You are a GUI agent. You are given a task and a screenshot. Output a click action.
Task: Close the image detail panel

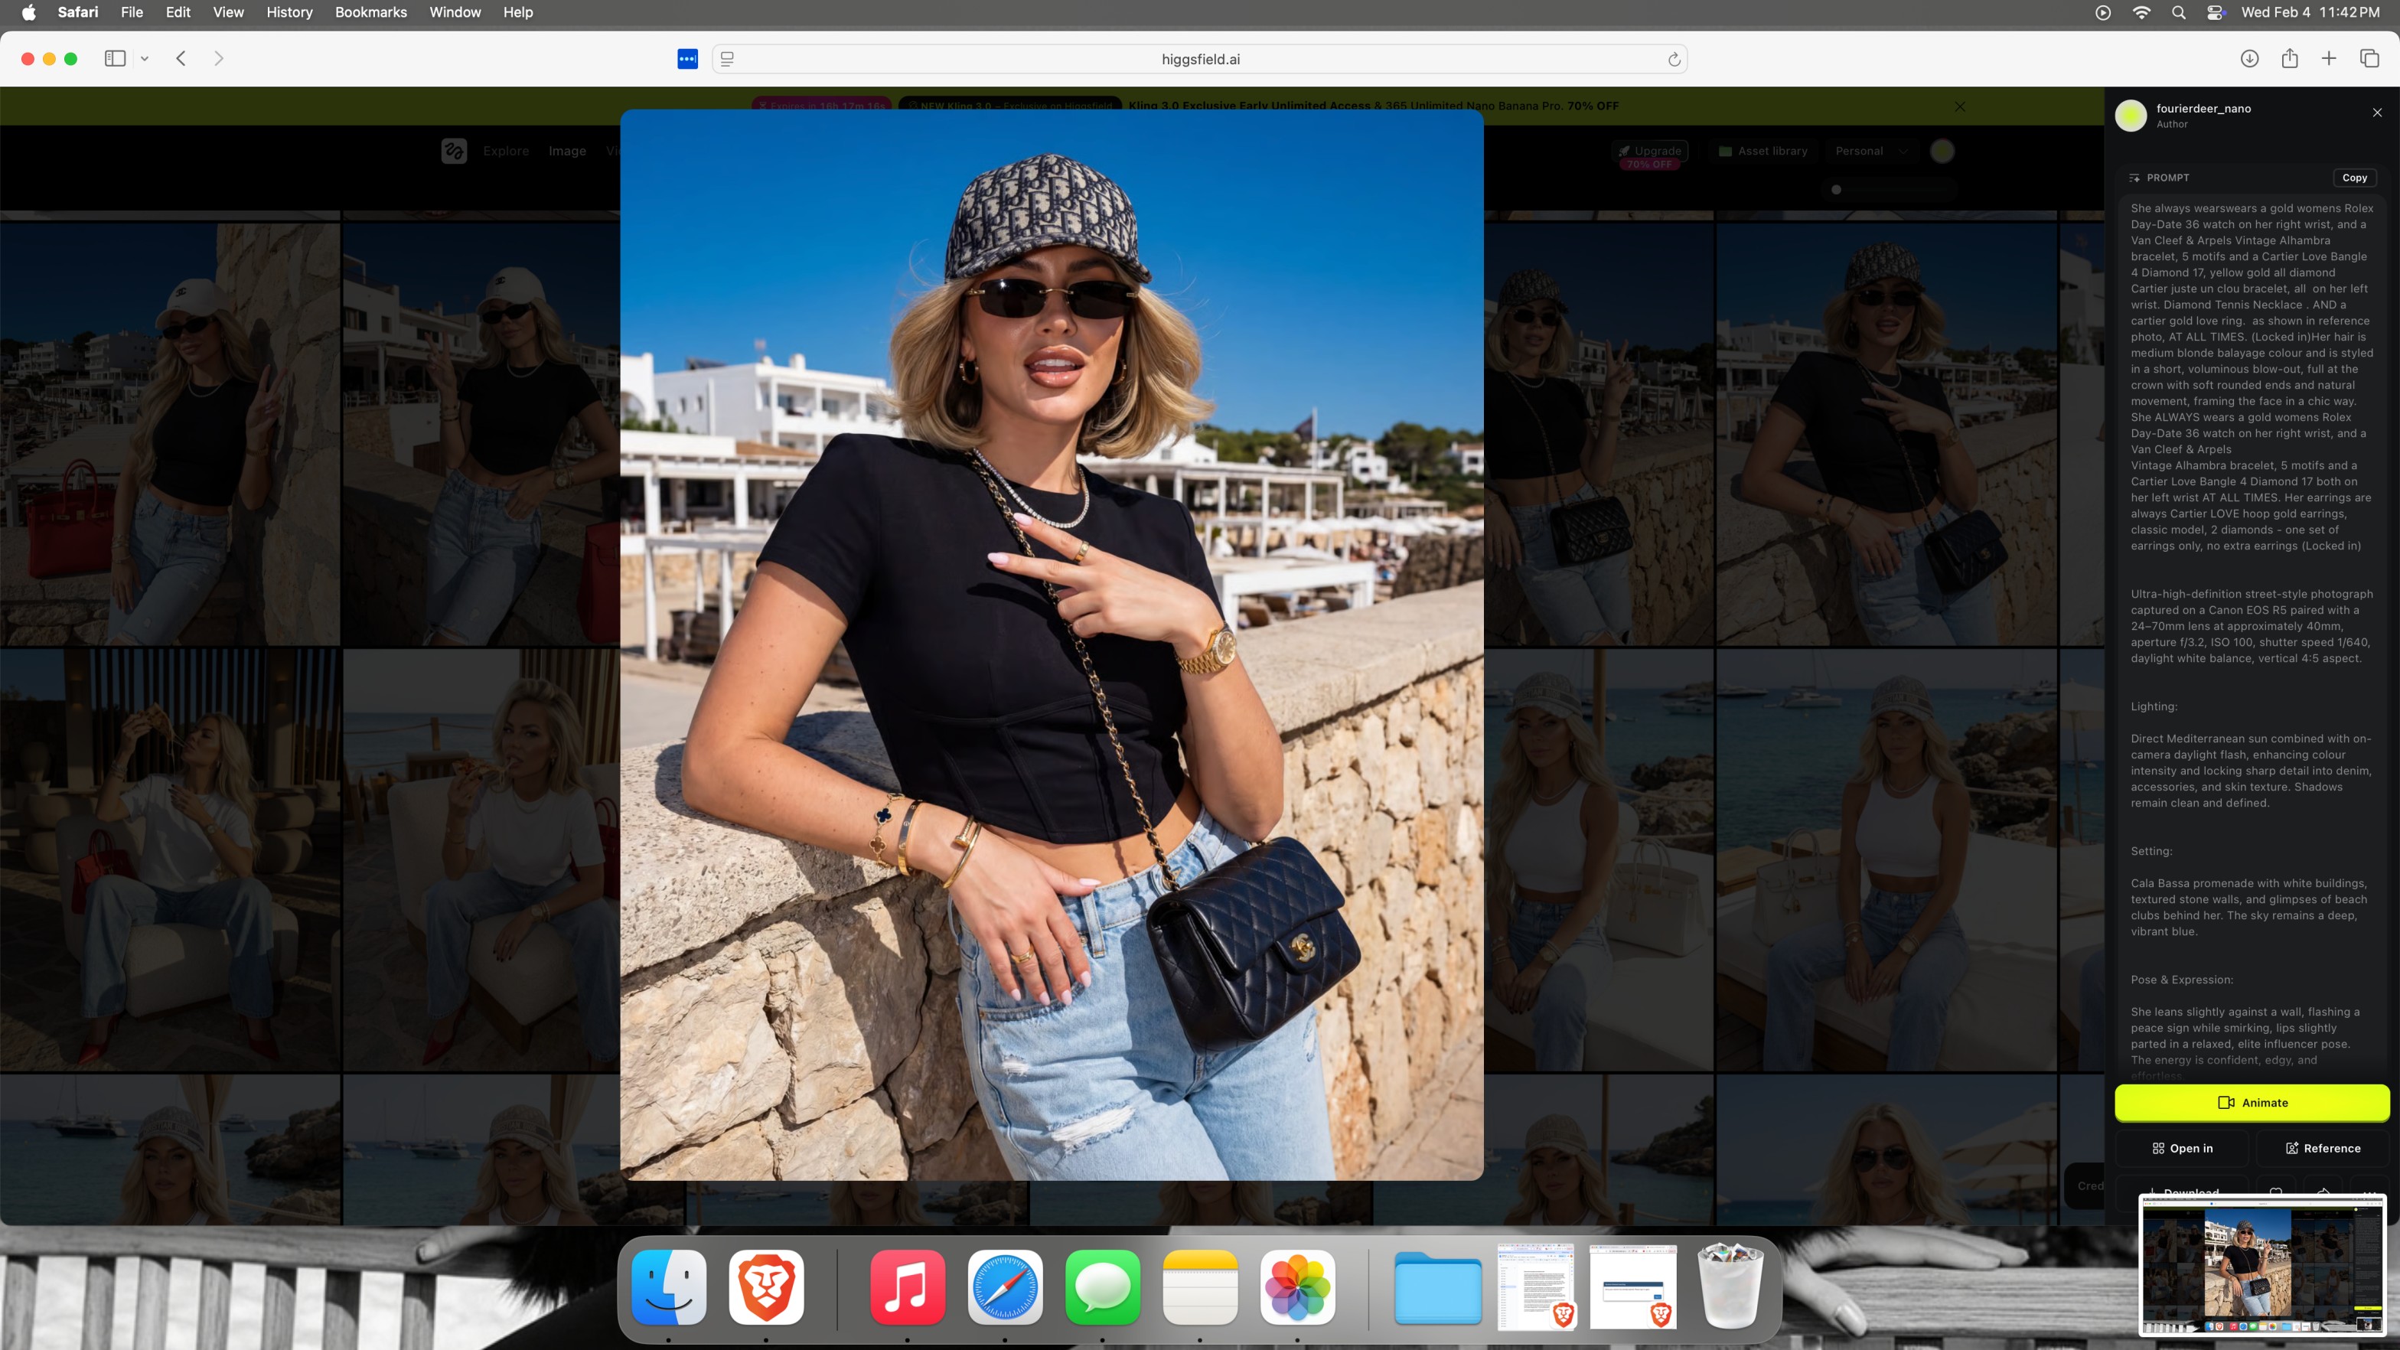(2377, 112)
